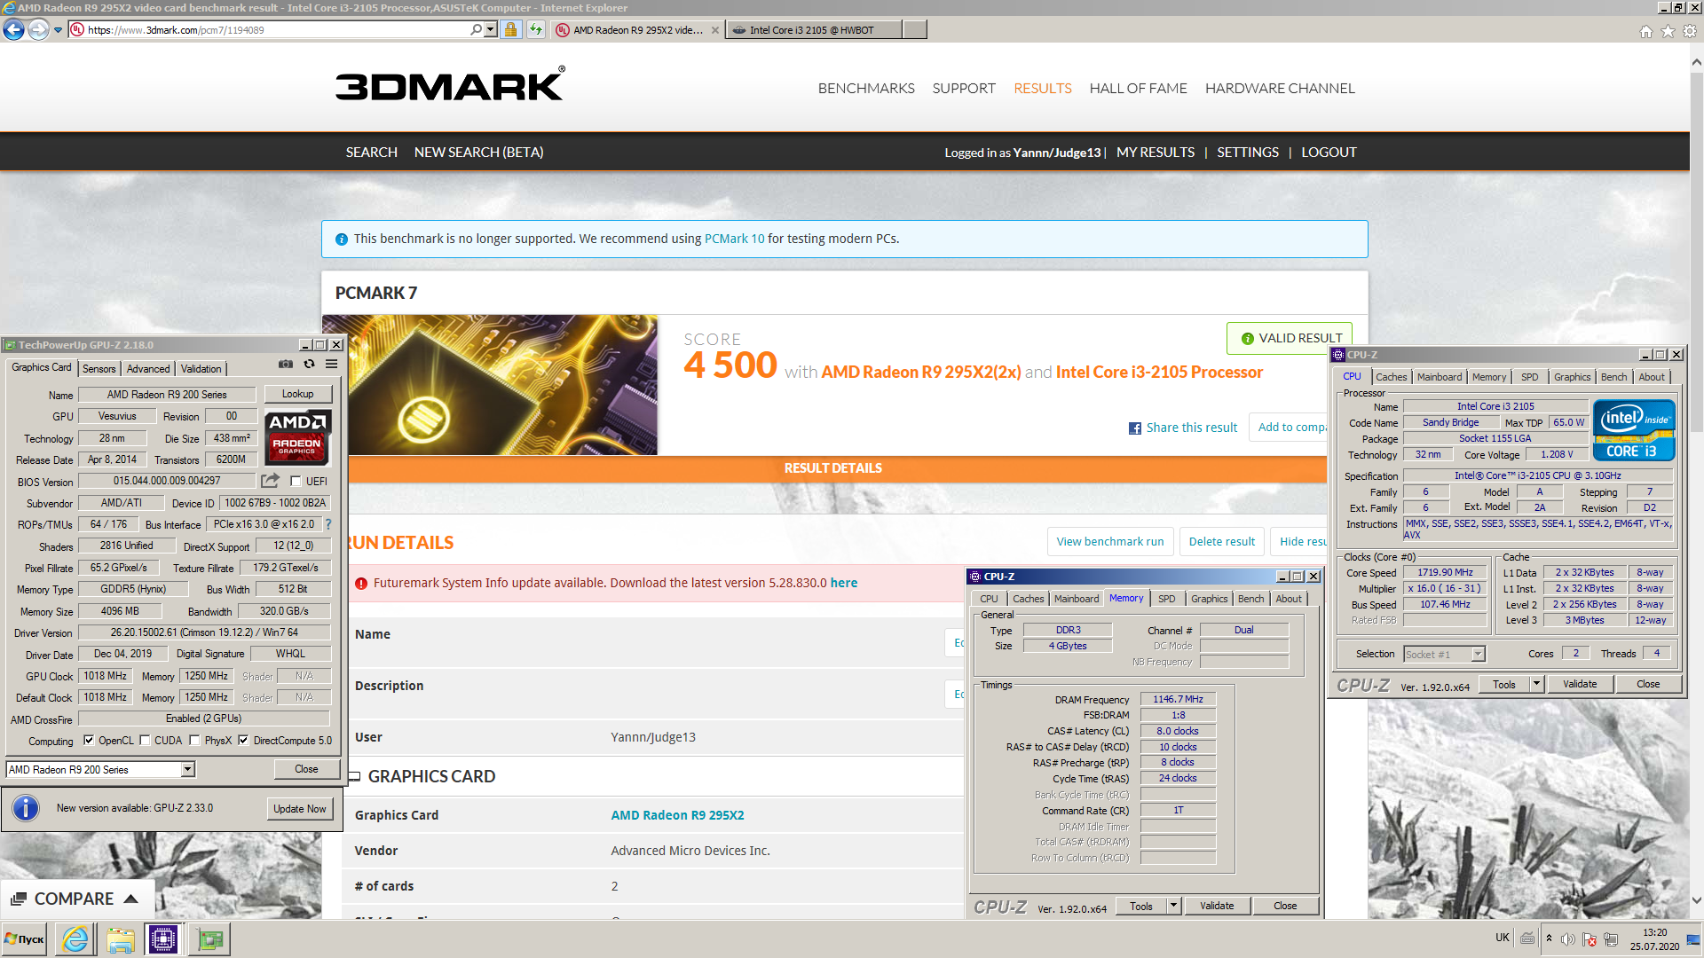Click the Lookup button in GPU-Z

coord(297,394)
